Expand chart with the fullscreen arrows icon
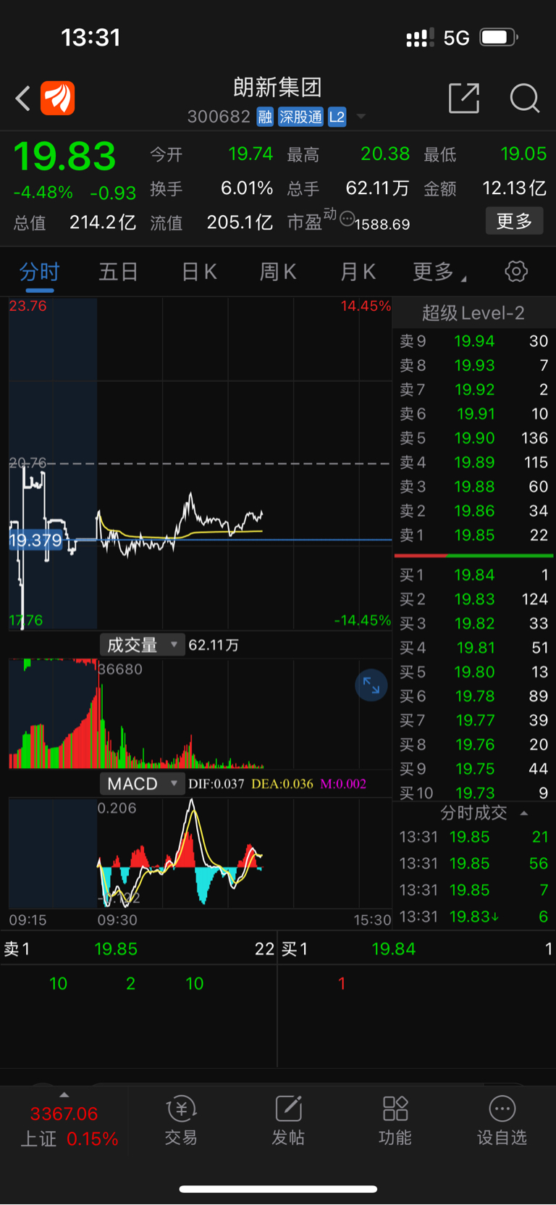 [371, 685]
